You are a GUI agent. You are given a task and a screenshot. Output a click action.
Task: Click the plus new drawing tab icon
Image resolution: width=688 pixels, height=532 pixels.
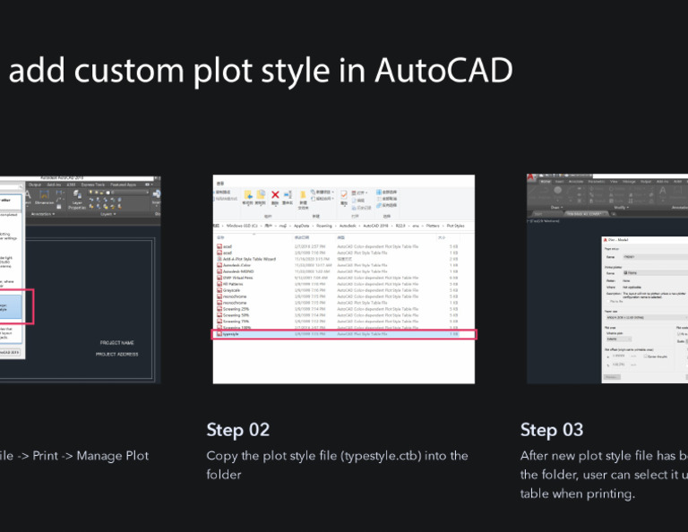(x=614, y=214)
